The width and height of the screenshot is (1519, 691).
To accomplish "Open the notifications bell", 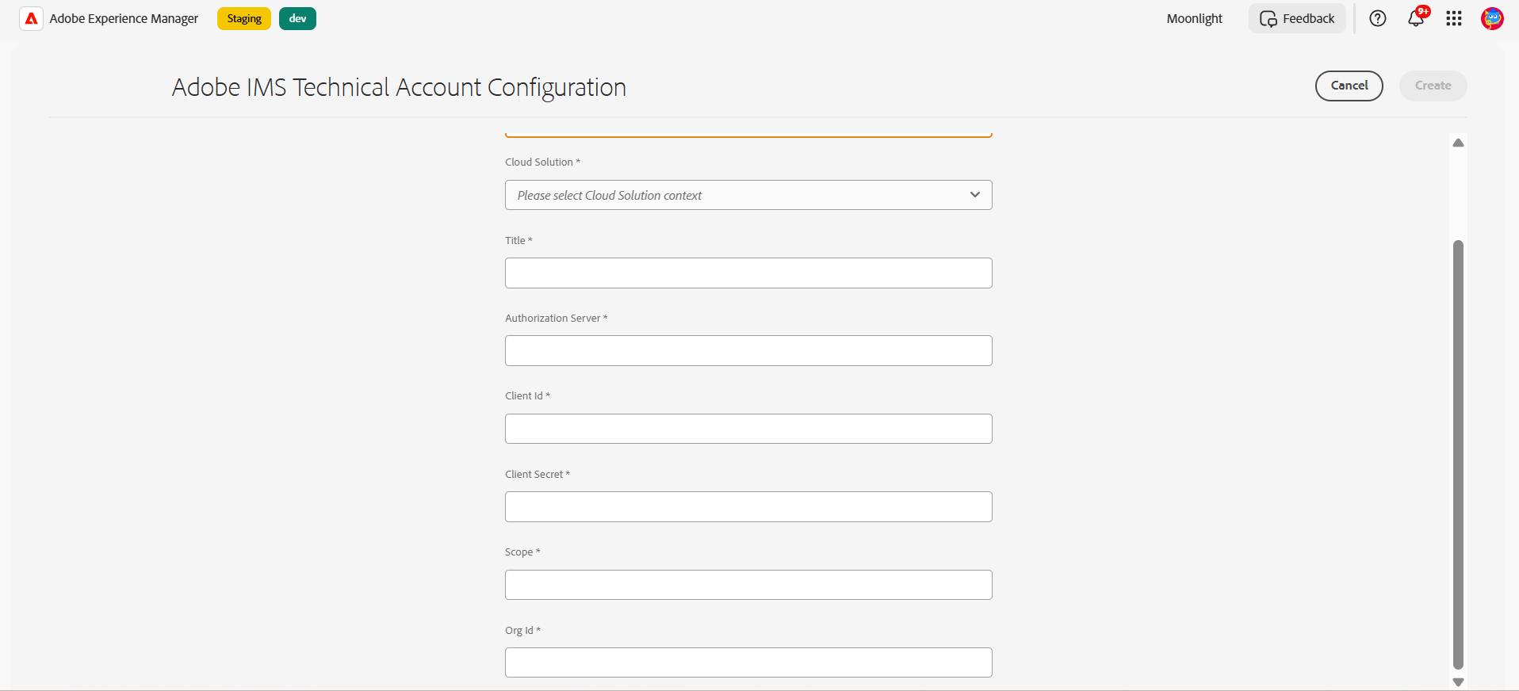I will (x=1416, y=19).
